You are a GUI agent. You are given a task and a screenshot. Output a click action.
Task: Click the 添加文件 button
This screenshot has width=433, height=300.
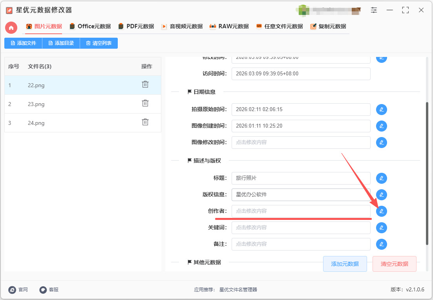pyautogui.click(x=23, y=43)
